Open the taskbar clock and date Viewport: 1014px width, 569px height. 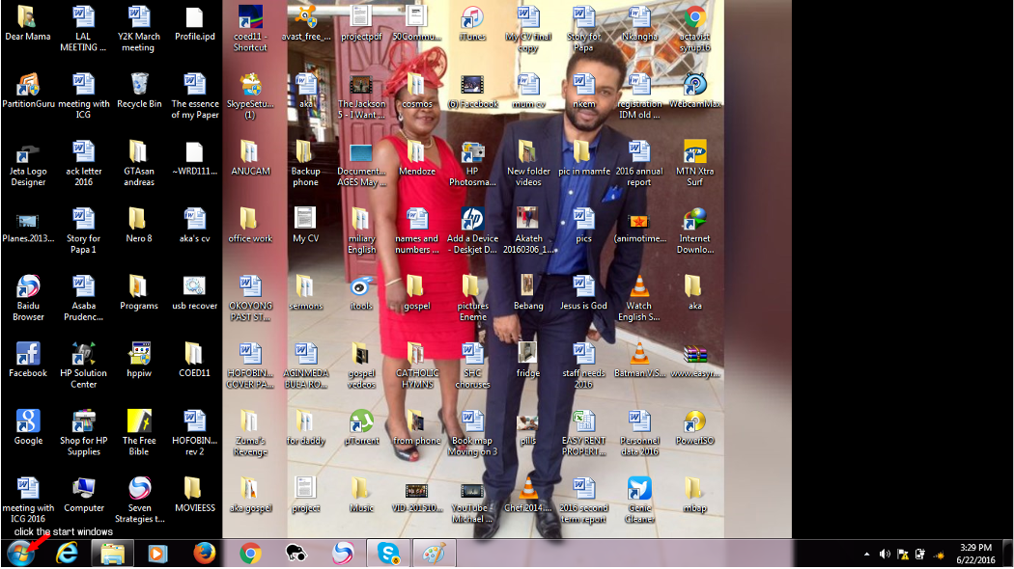973,554
